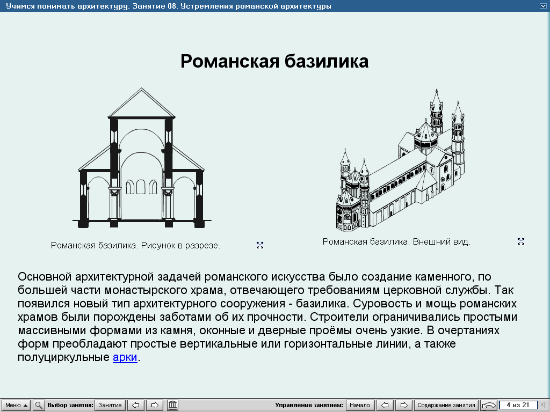The width and height of the screenshot is (550, 412).
Task: Click the label Управление занятием:
Action: [309, 405]
